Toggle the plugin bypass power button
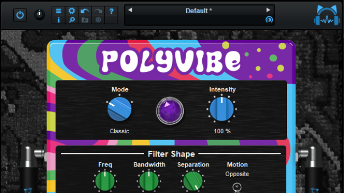This screenshot has width=344, height=193. [20, 15]
